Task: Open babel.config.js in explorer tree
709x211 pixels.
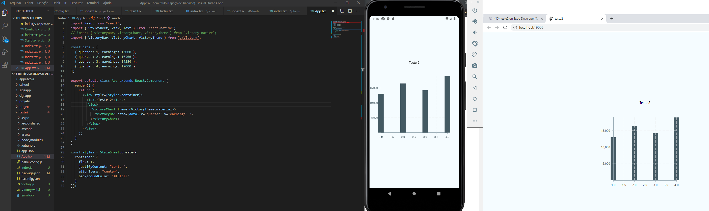Action: click(x=33, y=162)
